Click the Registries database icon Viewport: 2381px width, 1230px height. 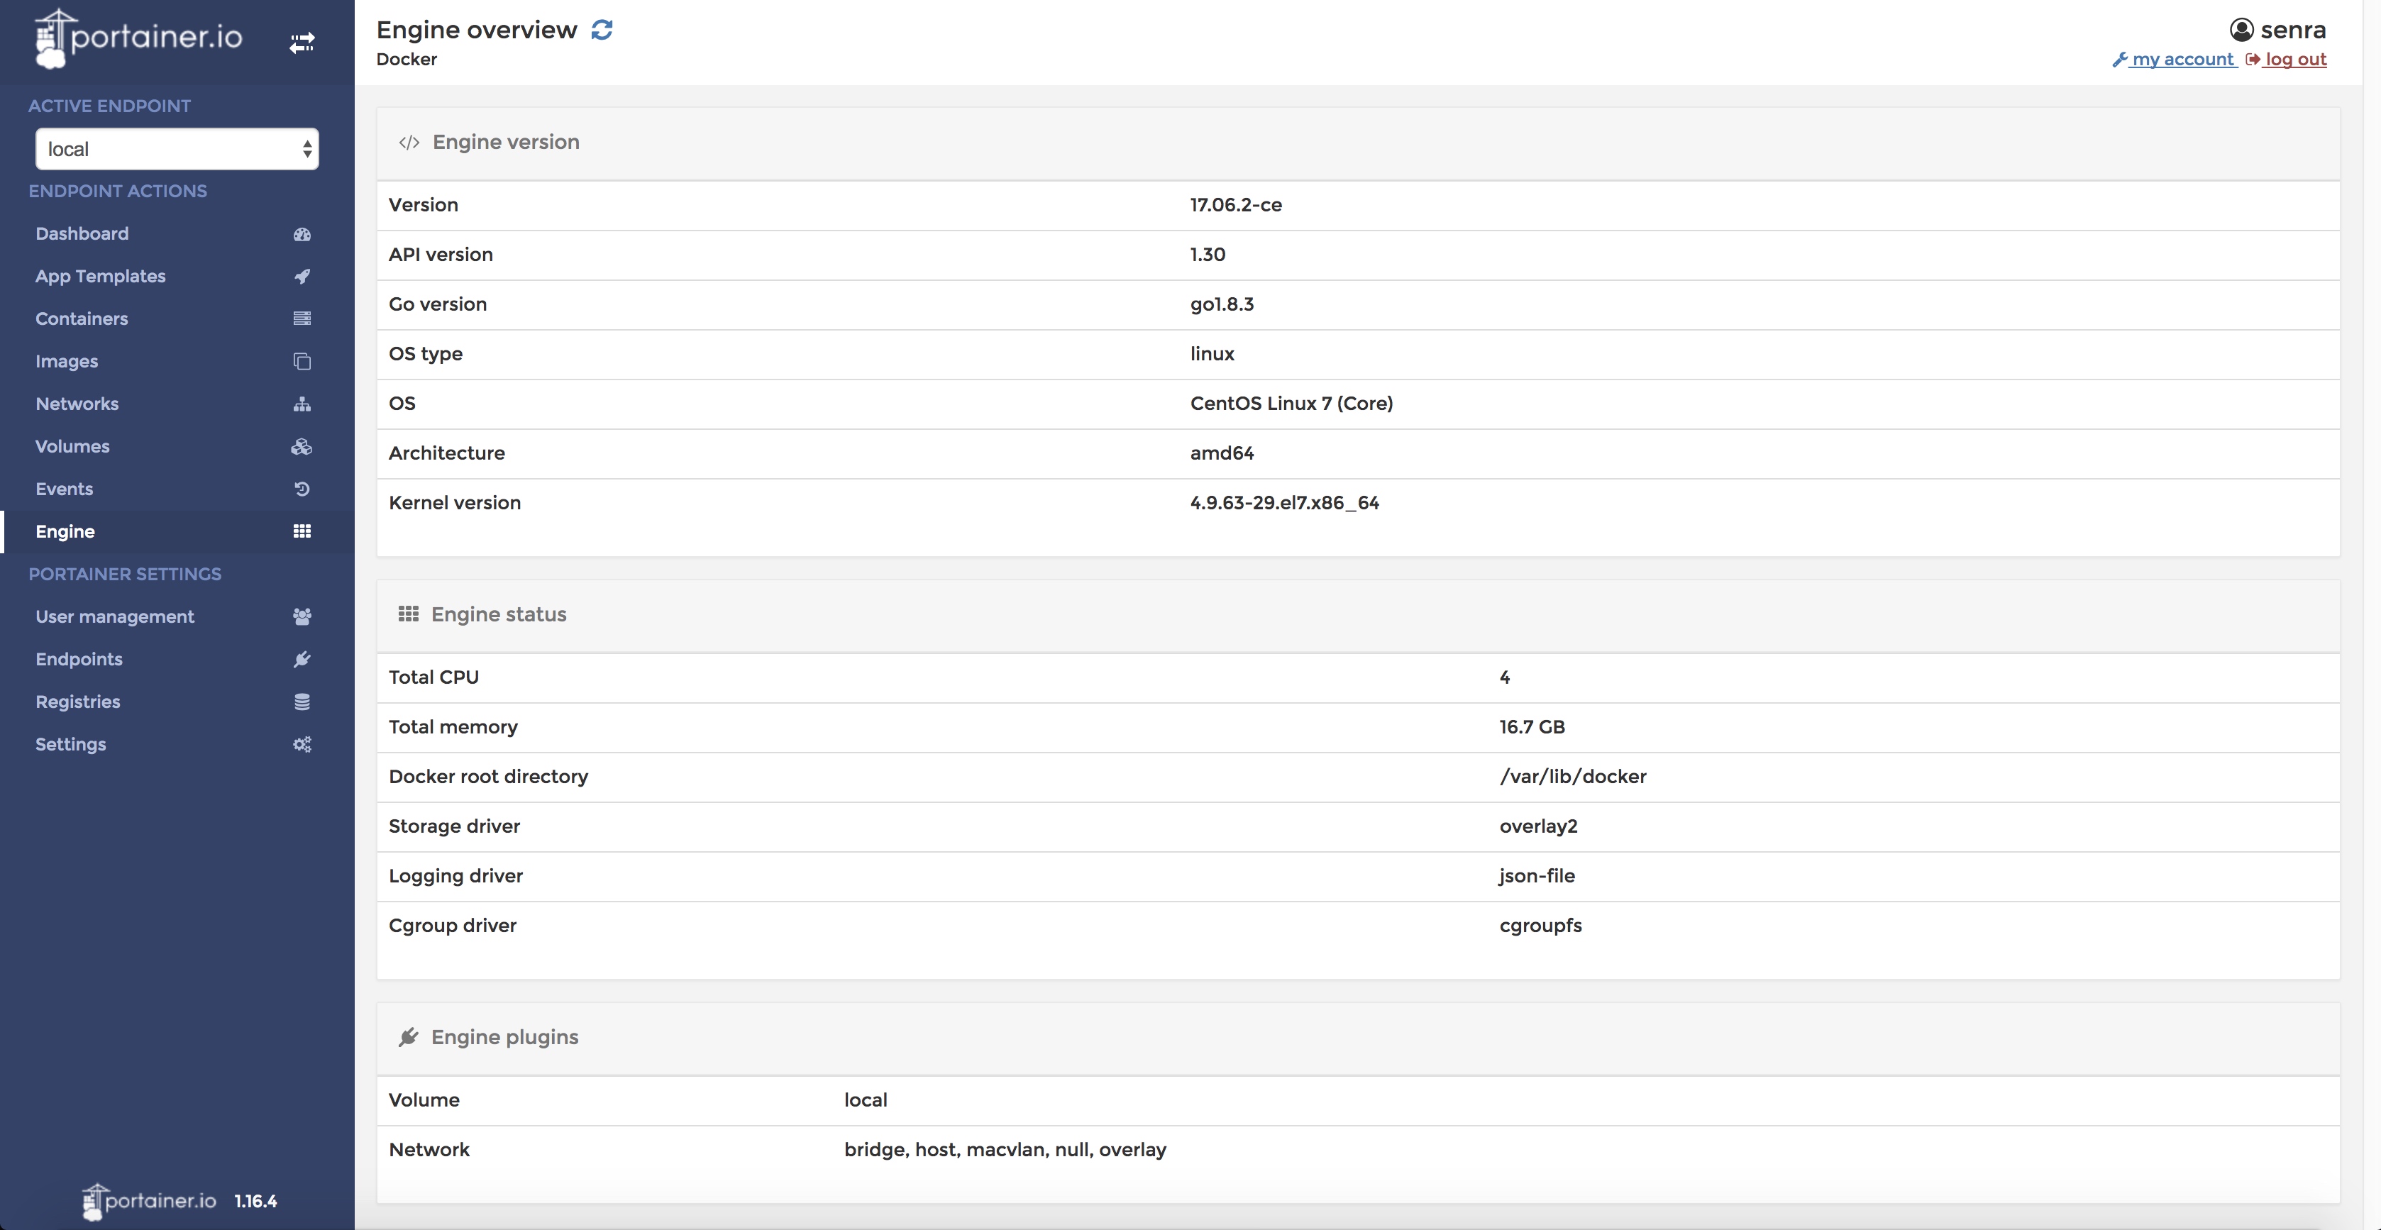point(302,702)
